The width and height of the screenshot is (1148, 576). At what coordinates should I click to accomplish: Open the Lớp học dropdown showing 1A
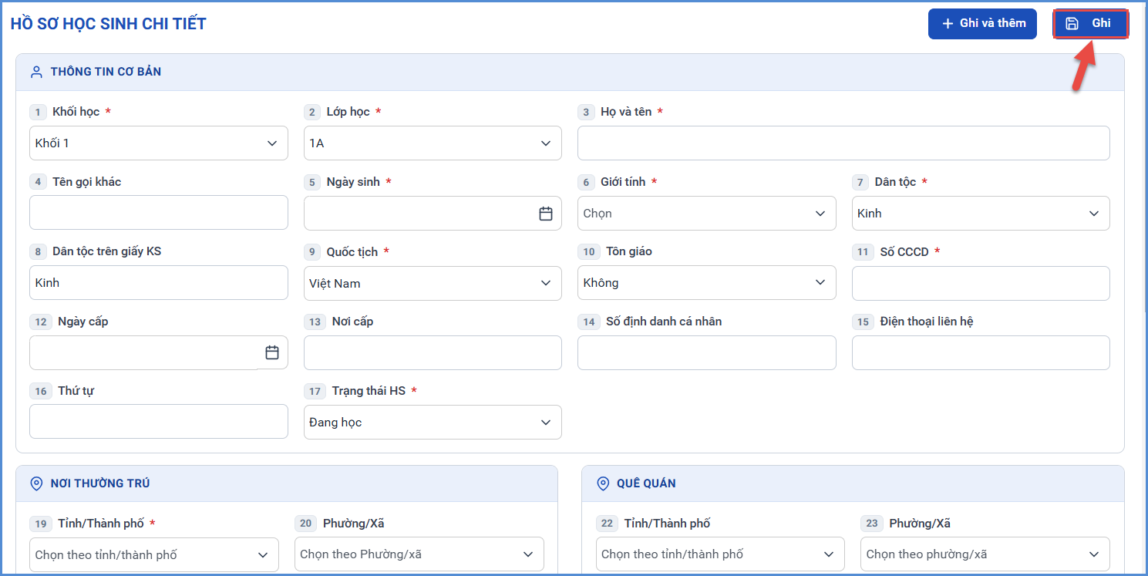(x=433, y=143)
